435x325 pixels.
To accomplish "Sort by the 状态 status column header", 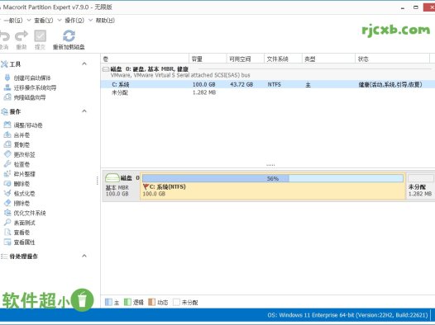I will pos(393,59).
